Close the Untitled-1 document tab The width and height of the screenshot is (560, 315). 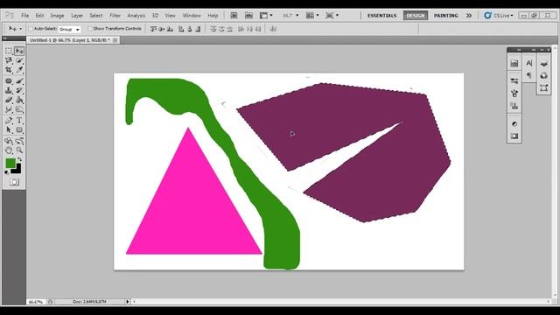coord(115,40)
